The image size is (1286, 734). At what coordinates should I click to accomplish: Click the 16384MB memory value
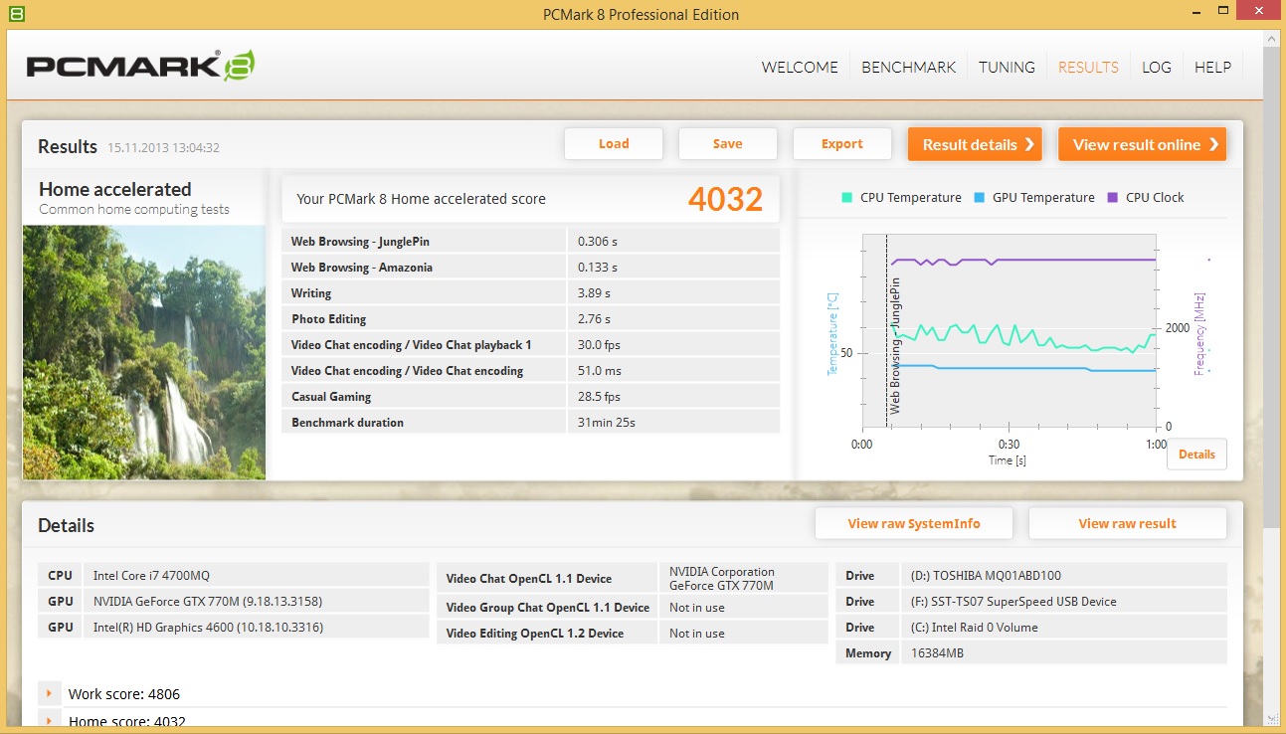click(936, 653)
